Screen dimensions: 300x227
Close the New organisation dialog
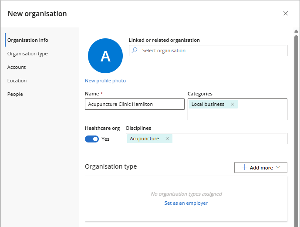286,14
